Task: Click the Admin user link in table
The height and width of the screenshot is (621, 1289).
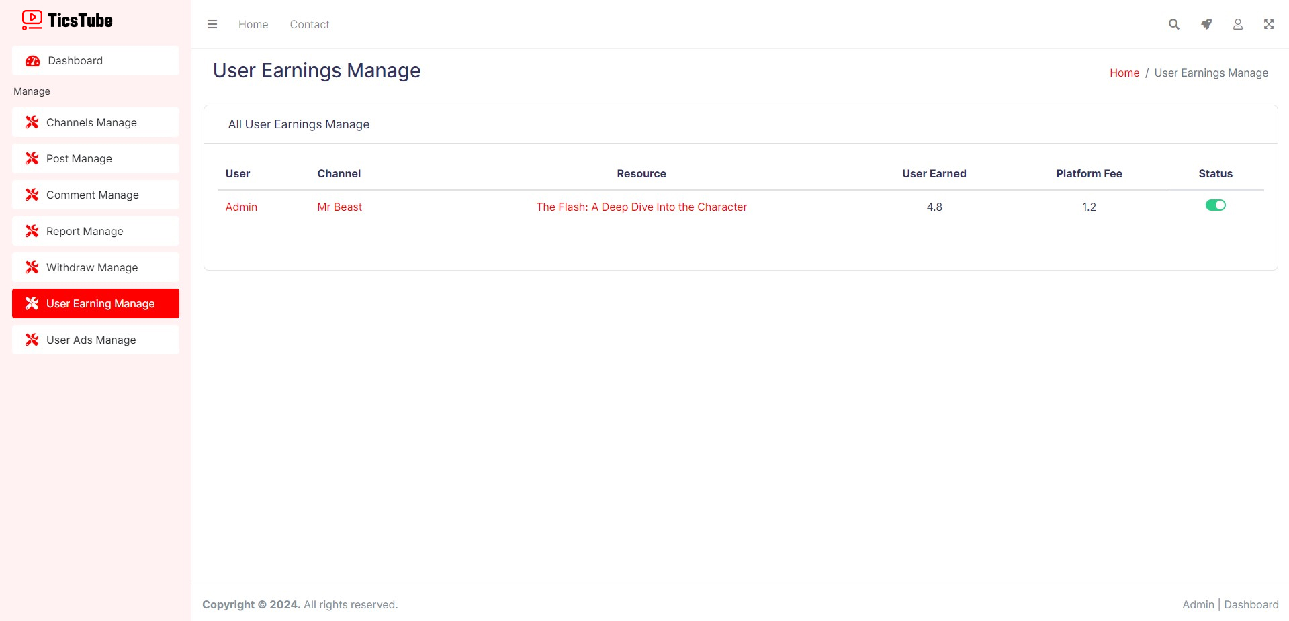Action: (x=241, y=207)
